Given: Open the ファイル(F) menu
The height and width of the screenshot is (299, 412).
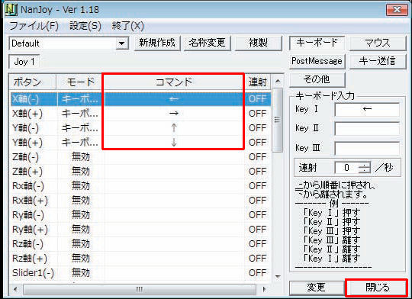Looking at the screenshot, I should [x=34, y=26].
